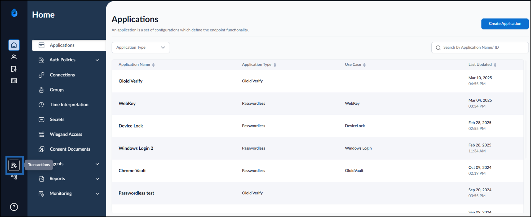Expand the Agents menu chevron

click(x=97, y=164)
